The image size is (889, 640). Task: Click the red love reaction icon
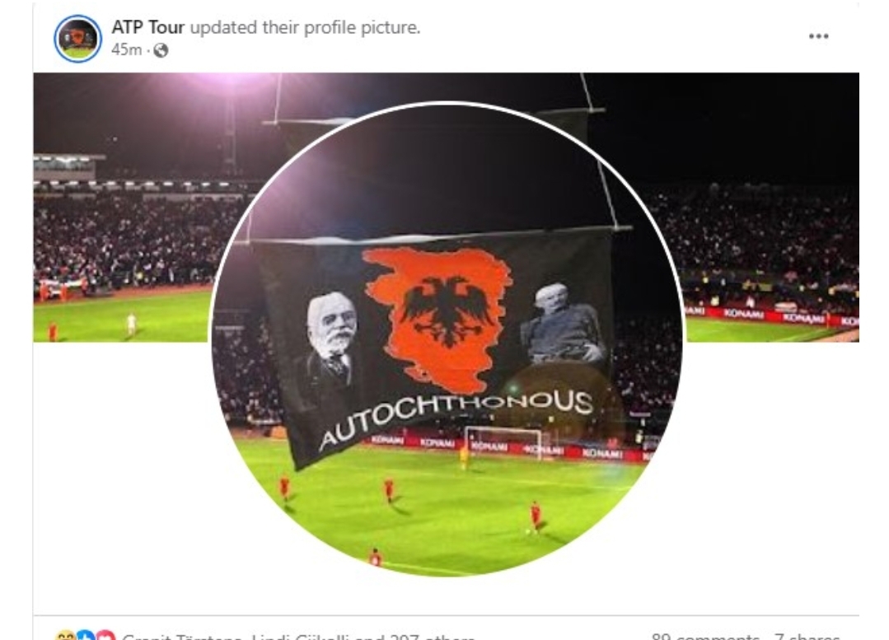pos(105,635)
